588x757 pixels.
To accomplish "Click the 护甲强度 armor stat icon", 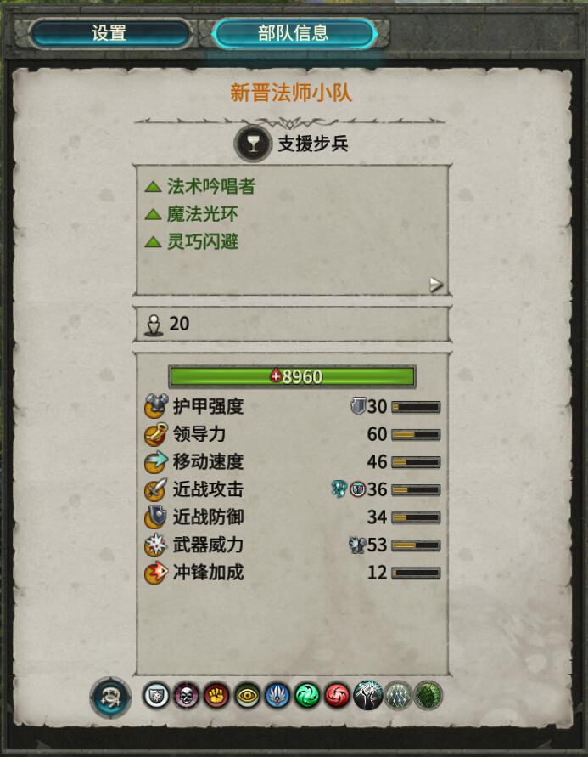I will pos(156,406).
